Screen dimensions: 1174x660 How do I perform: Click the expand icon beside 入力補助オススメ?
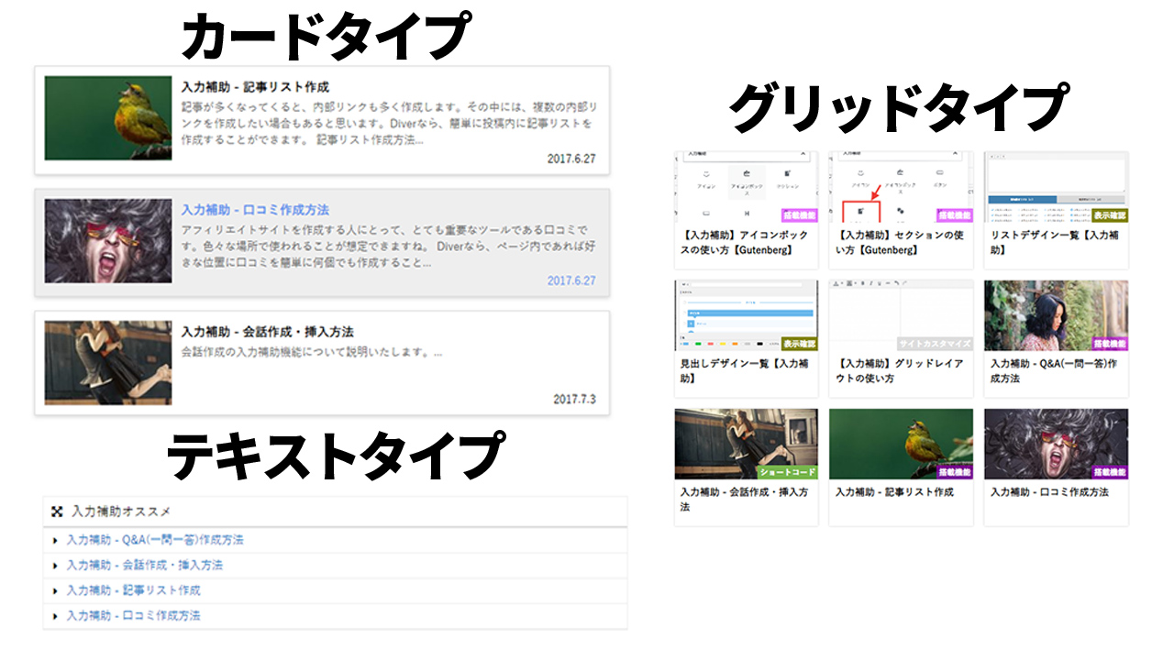click(x=57, y=511)
